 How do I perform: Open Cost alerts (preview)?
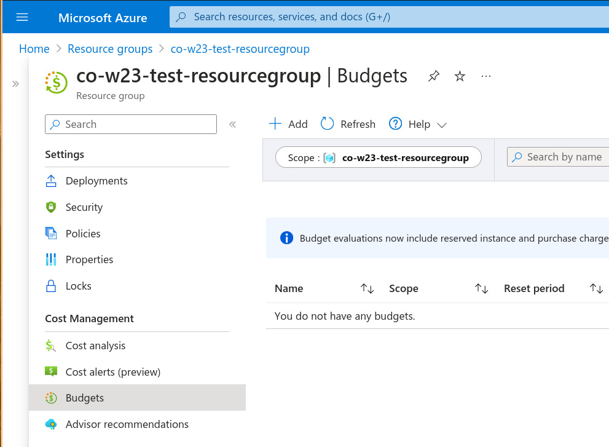pos(112,371)
